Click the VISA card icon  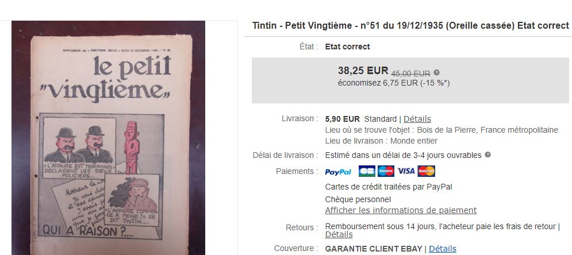tap(406, 171)
